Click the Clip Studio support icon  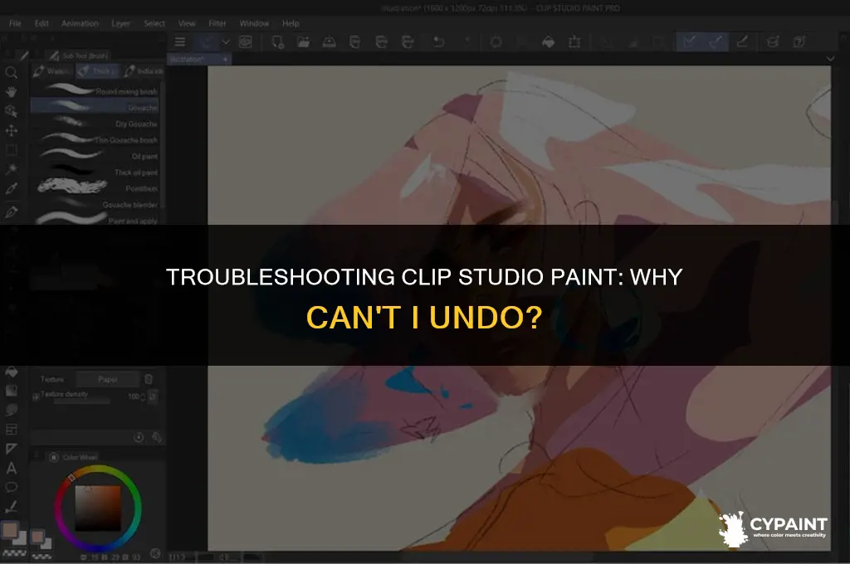799,41
